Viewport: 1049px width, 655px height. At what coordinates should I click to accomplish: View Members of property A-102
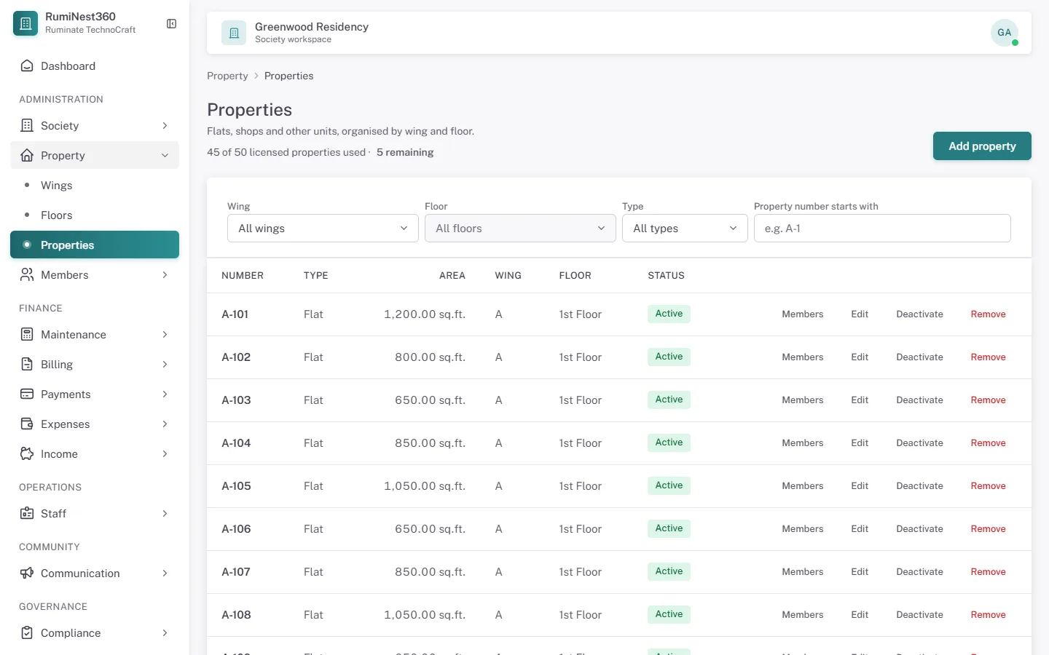[x=803, y=357]
